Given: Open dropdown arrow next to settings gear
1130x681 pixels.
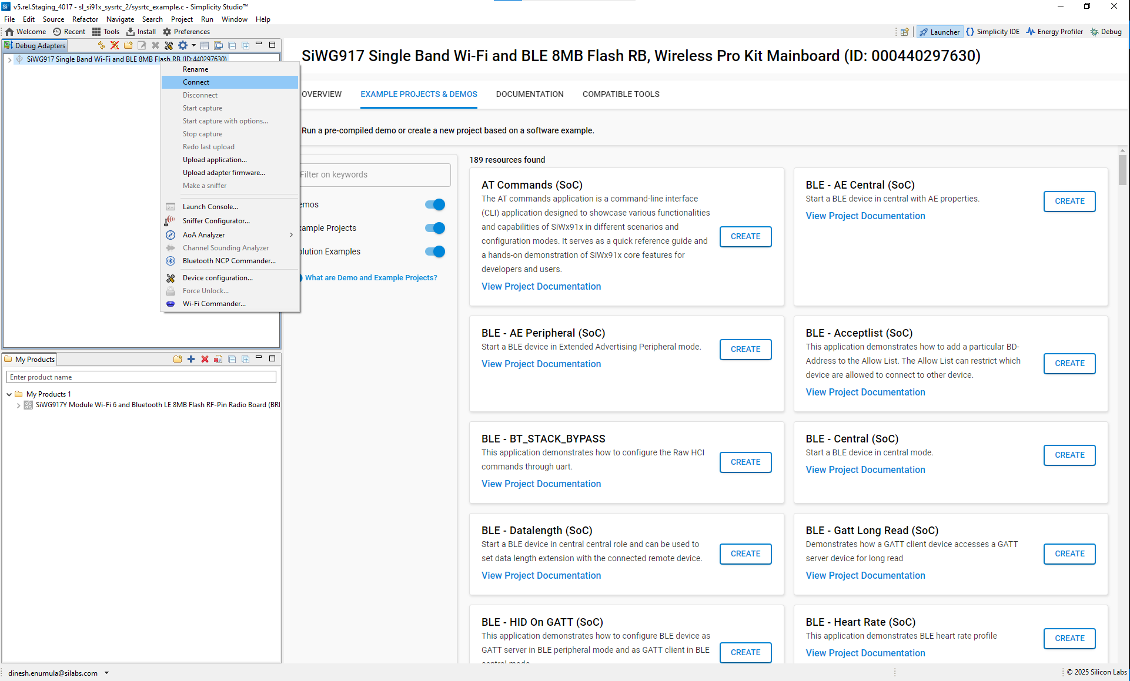Looking at the screenshot, I should pos(193,45).
